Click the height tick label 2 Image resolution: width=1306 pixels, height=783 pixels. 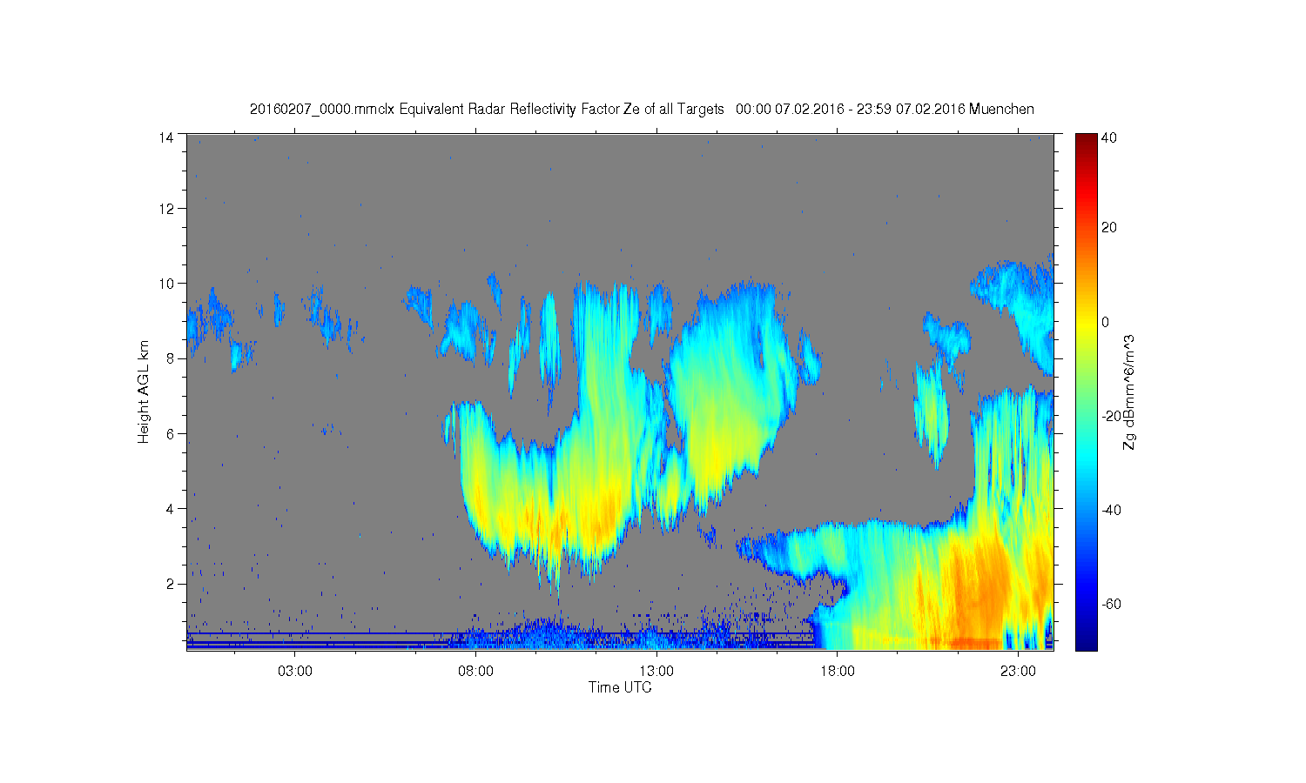point(171,583)
